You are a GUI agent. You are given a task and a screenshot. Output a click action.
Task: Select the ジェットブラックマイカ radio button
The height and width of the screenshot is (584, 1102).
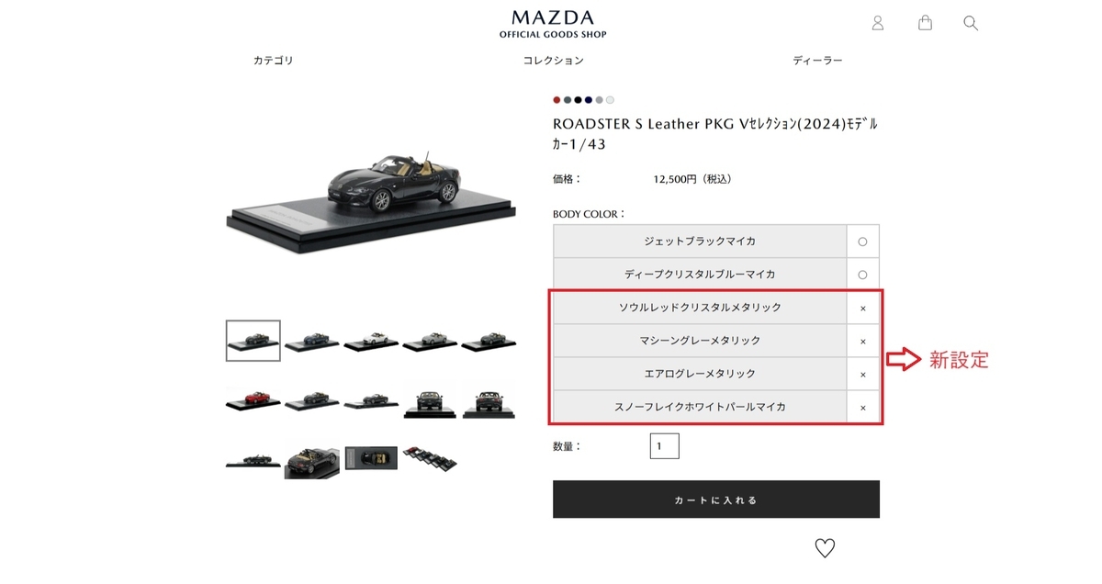tap(862, 241)
